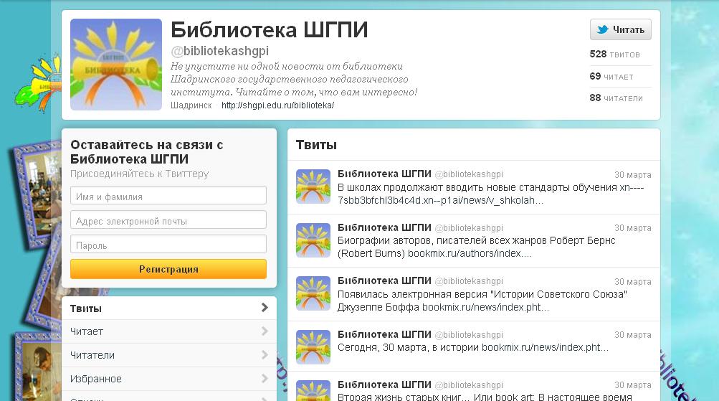
Task: Open avatar of the Вторая жизнь старых книг tweet
Action: pyautogui.click(x=313, y=390)
